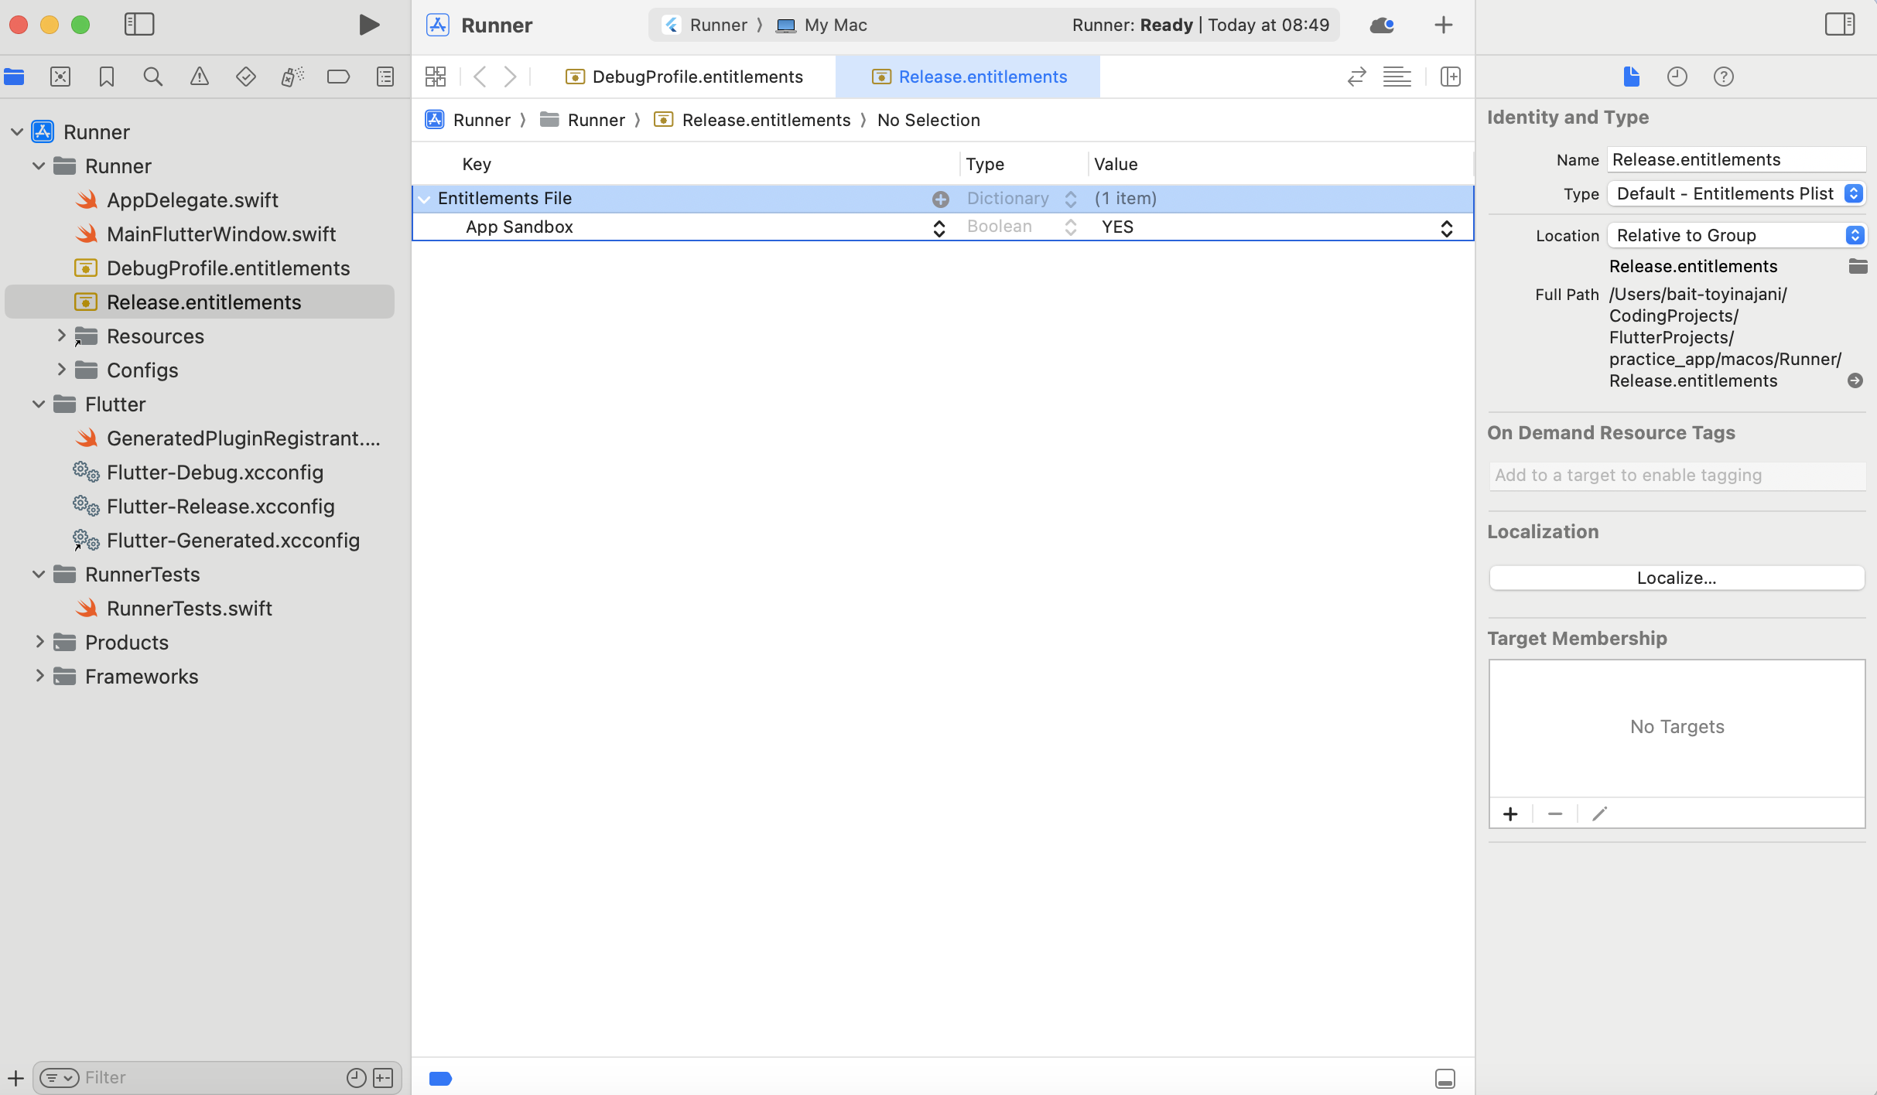The image size is (1877, 1095).
Task: Show related items grid icon
Action: click(436, 77)
